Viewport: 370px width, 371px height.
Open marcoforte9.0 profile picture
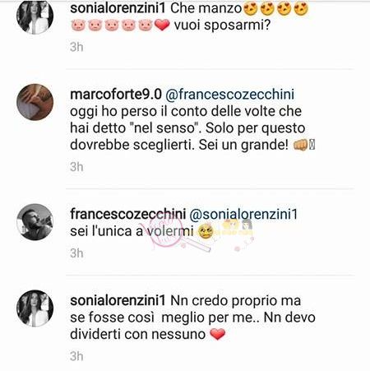tap(35, 102)
